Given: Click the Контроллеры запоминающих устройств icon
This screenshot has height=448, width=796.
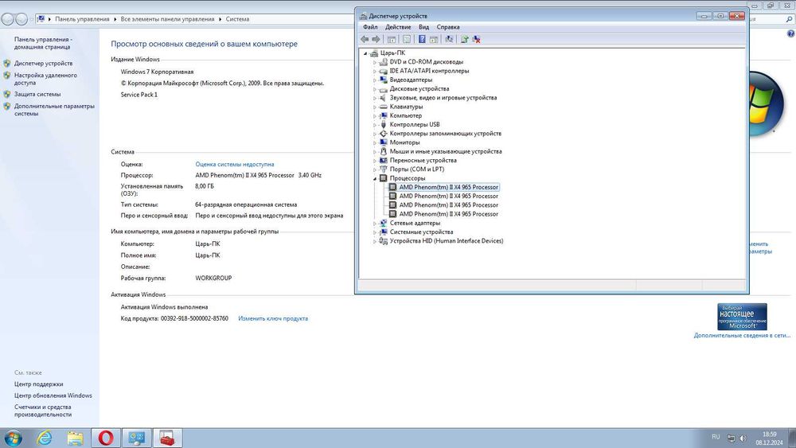Looking at the screenshot, I should coord(384,134).
